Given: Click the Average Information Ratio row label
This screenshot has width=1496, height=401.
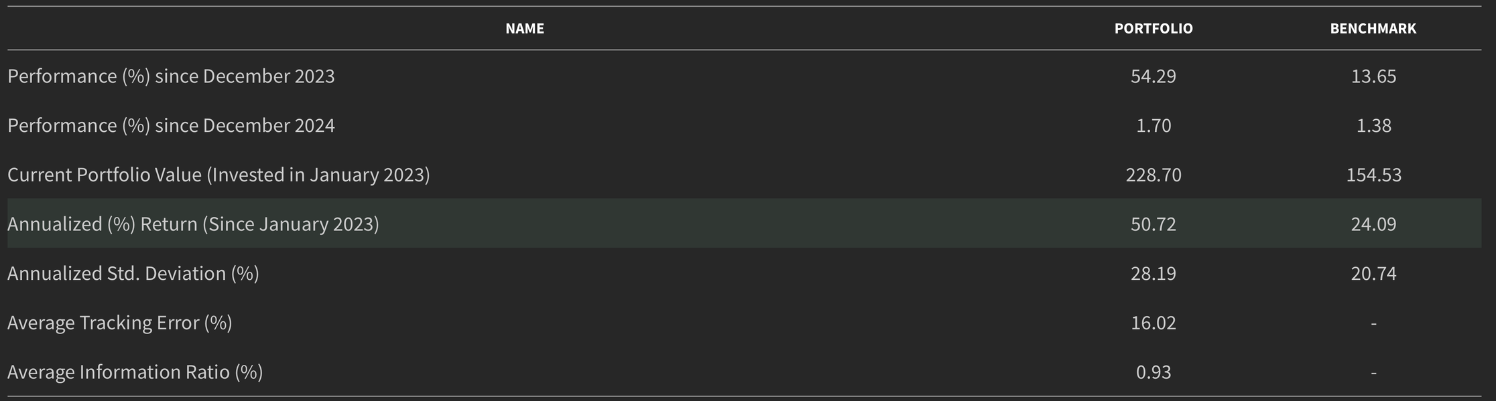Looking at the screenshot, I should click(135, 372).
